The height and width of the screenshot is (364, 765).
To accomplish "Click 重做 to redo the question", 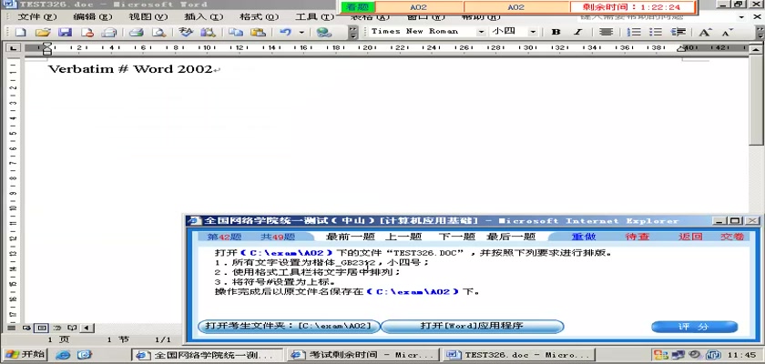I will click(584, 237).
